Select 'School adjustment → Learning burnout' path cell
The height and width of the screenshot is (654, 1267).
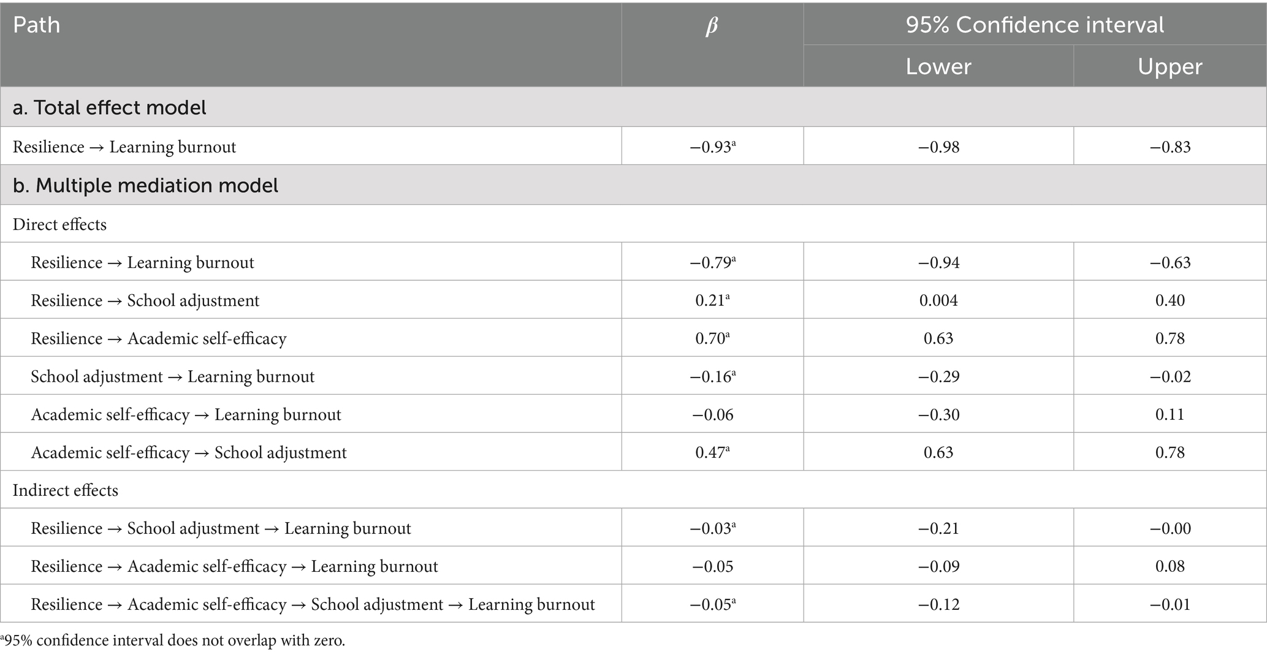point(172,376)
